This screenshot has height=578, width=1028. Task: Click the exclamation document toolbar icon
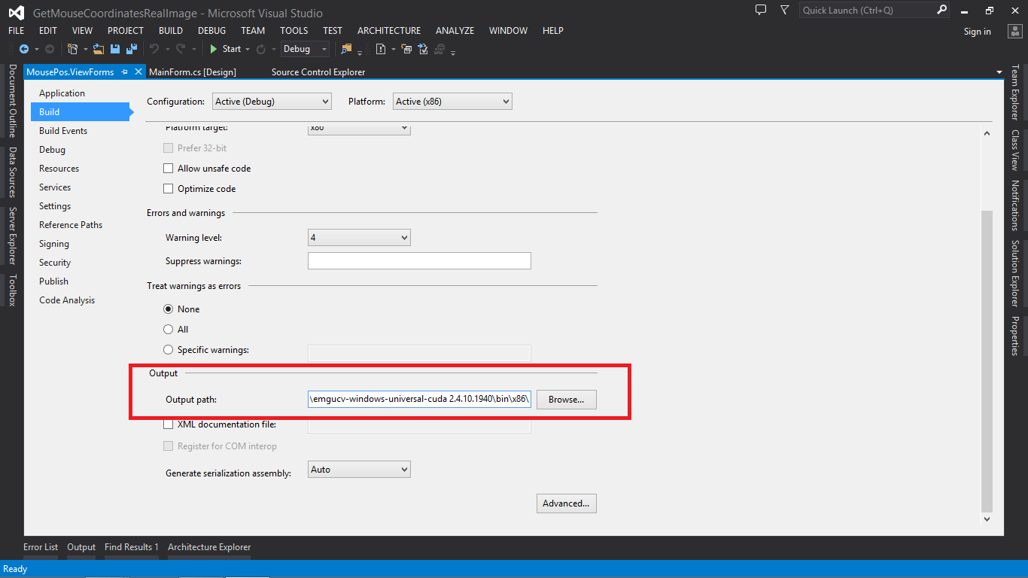pos(381,49)
